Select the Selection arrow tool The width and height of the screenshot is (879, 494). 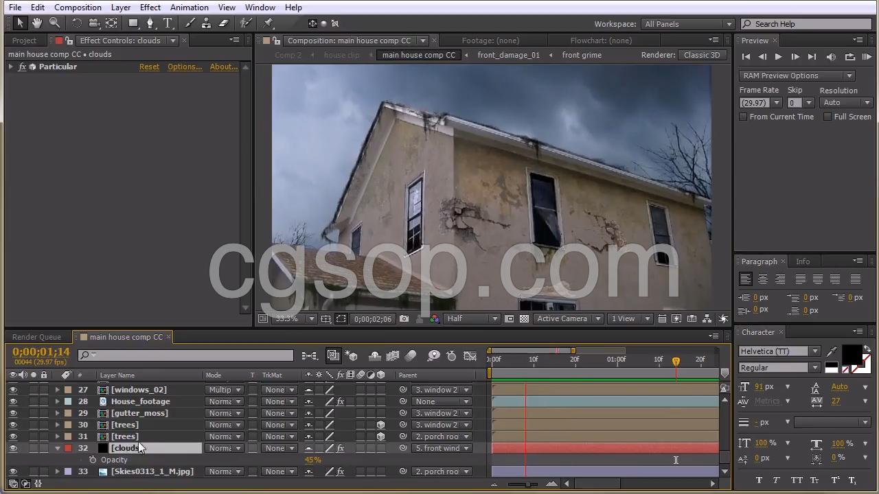20,23
